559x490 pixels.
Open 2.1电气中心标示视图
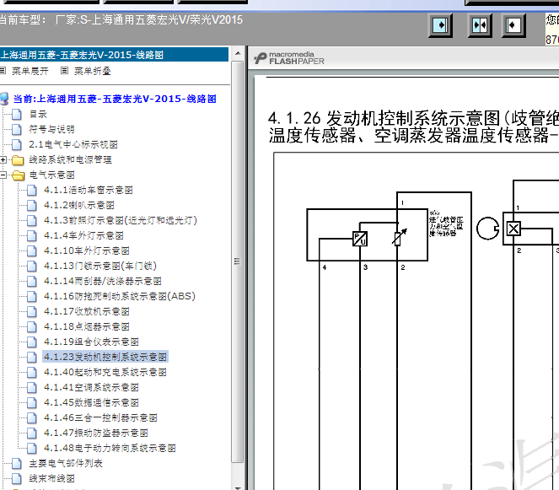click(73, 144)
